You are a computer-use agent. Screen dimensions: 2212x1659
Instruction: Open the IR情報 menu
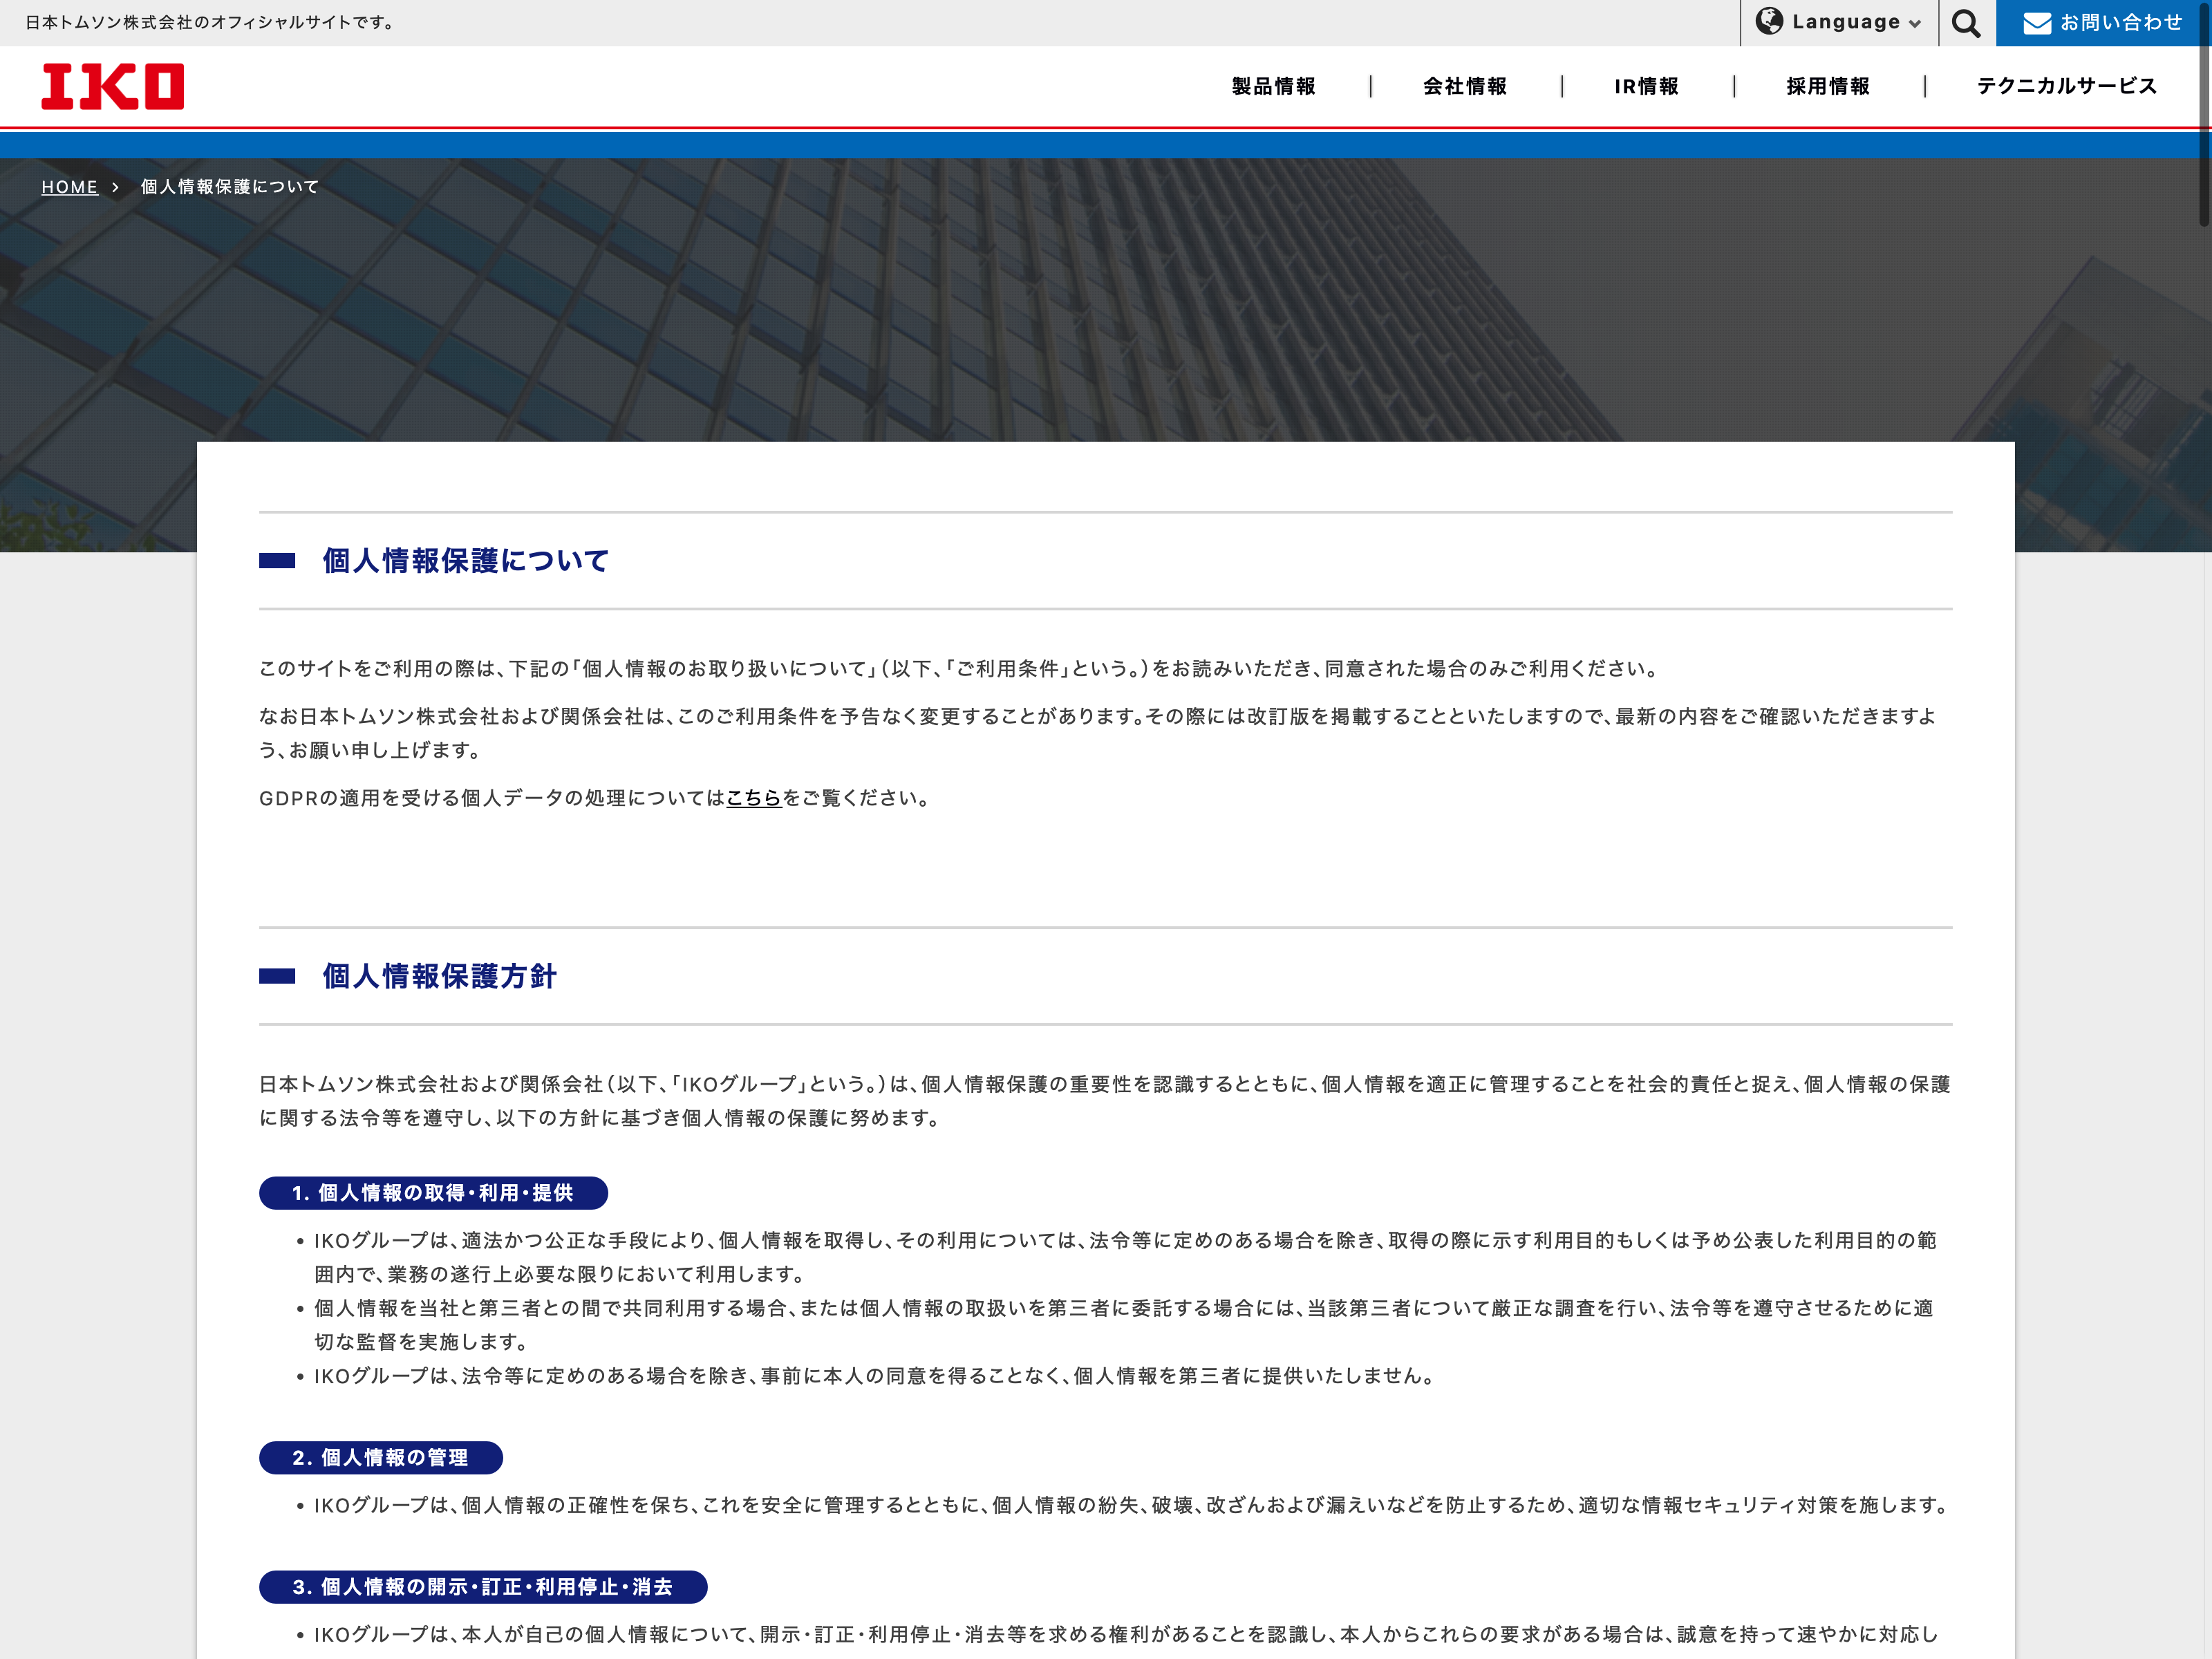(x=1646, y=86)
